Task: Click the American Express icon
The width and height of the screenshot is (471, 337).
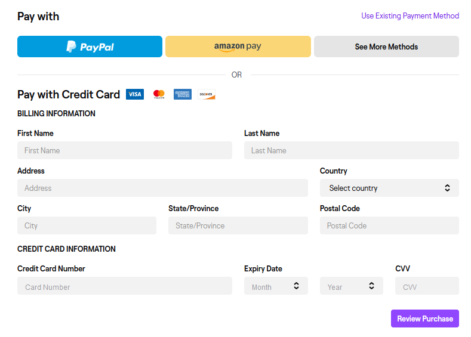Action: [x=183, y=94]
